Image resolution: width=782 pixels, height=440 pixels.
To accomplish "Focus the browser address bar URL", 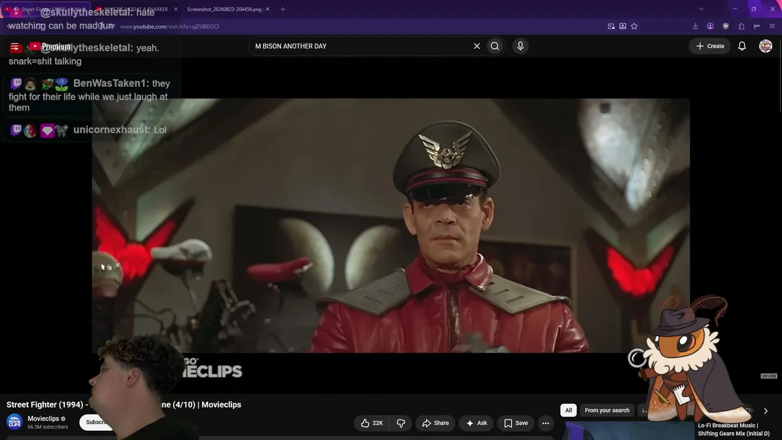I will 169,26.
